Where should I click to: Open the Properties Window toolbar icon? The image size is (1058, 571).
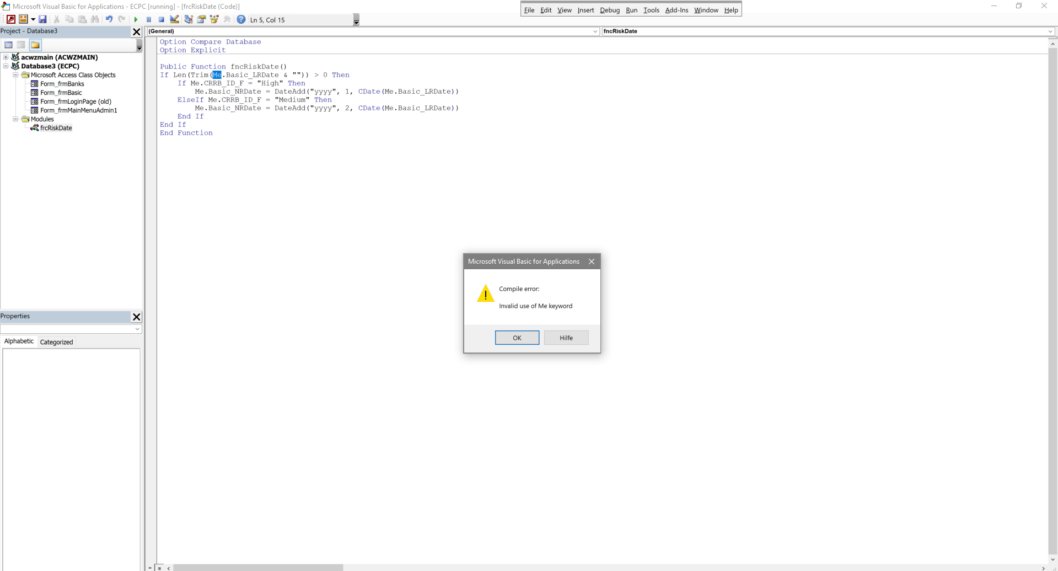[x=201, y=19]
